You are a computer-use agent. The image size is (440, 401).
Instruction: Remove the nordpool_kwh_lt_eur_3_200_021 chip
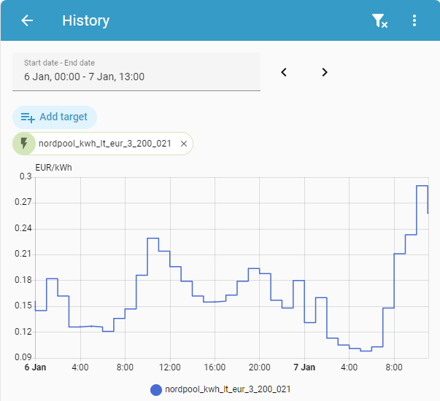pos(184,144)
